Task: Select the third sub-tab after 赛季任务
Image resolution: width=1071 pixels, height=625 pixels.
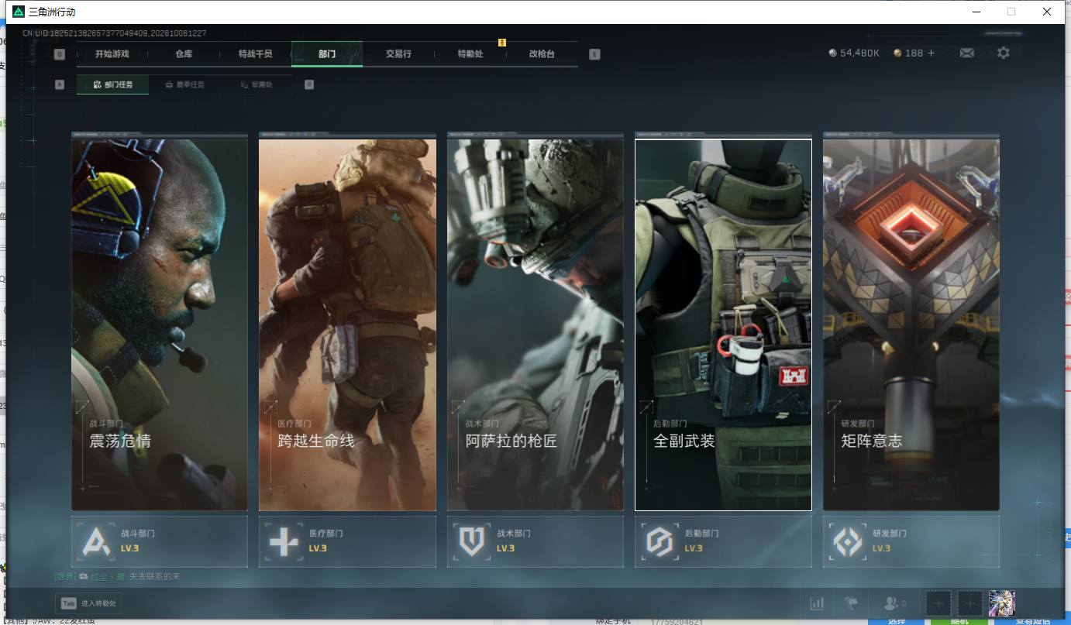Action: click(x=257, y=84)
